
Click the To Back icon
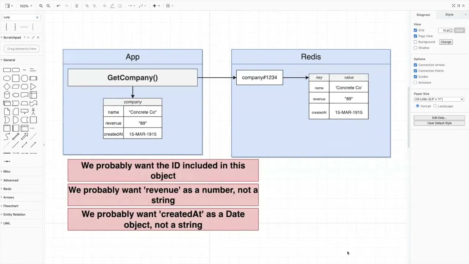point(95,6)
